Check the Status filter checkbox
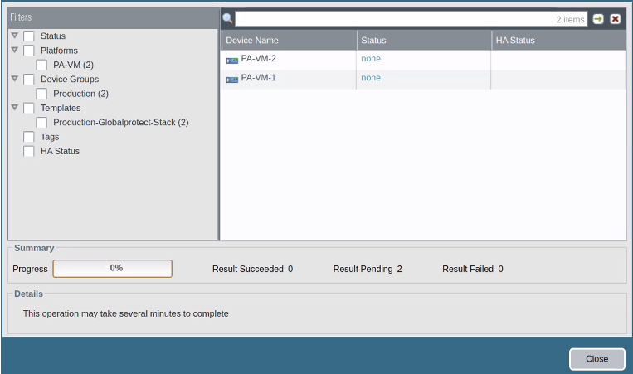The height and width of the screenshot is (374, 633). coord(29,36)
